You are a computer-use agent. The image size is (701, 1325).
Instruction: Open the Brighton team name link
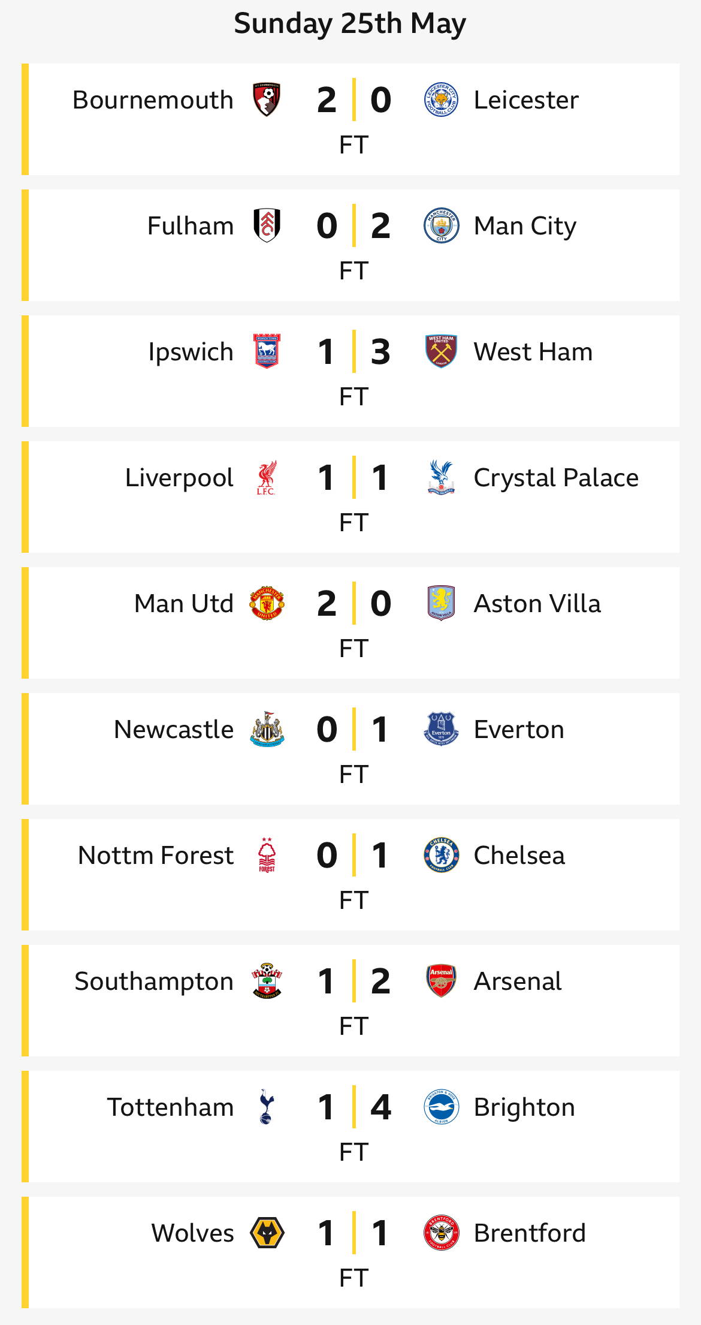pos(524,1107)
